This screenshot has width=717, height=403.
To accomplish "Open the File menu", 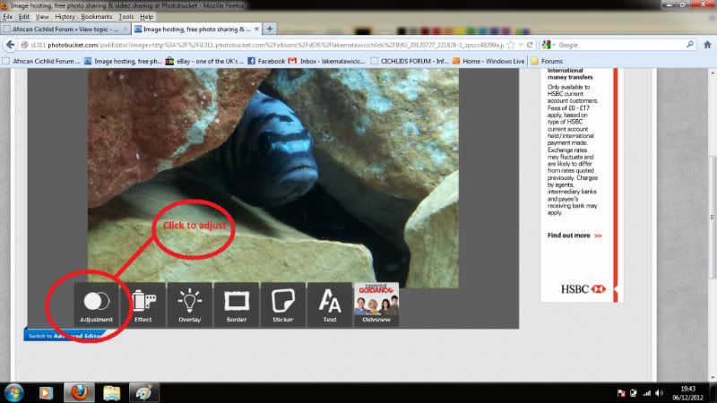I will [8, 17].
